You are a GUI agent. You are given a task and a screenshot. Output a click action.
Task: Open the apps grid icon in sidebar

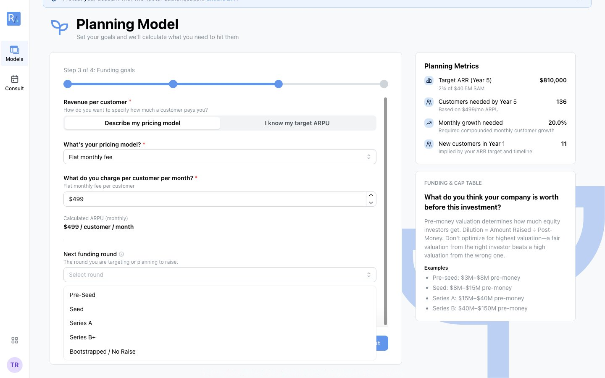coord(15,340)
